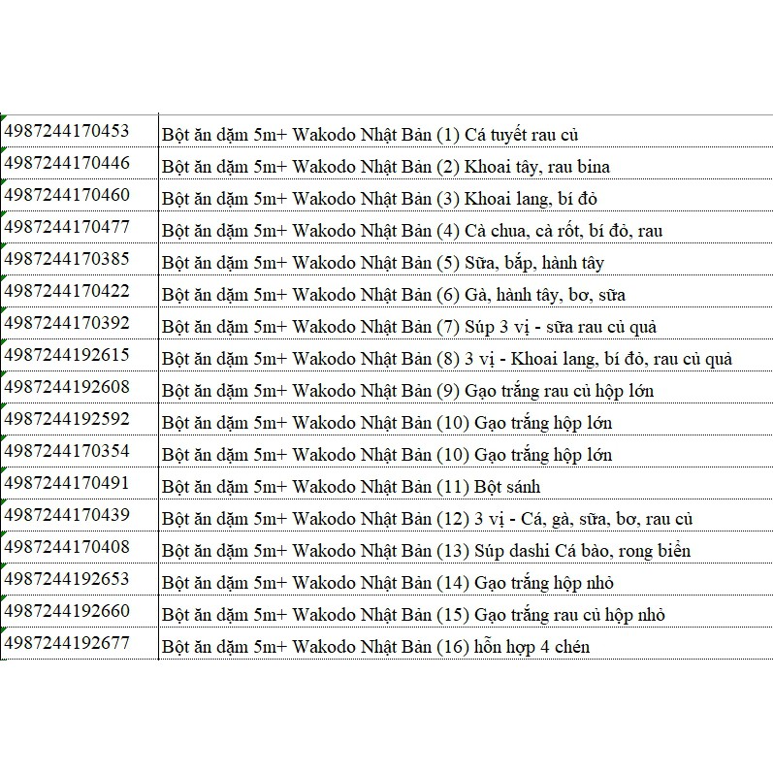
Task: Select barcode 4987244192677 cell
Action: [80, 643]
